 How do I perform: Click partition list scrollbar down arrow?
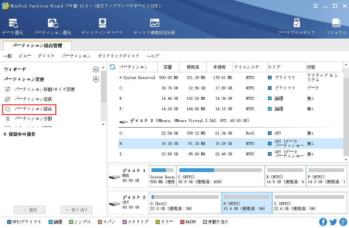point(346,160)
